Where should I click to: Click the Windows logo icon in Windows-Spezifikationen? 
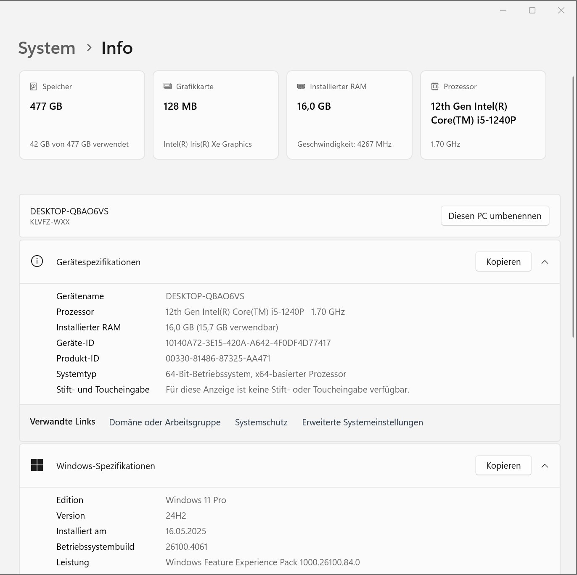[x=37, y=465]
